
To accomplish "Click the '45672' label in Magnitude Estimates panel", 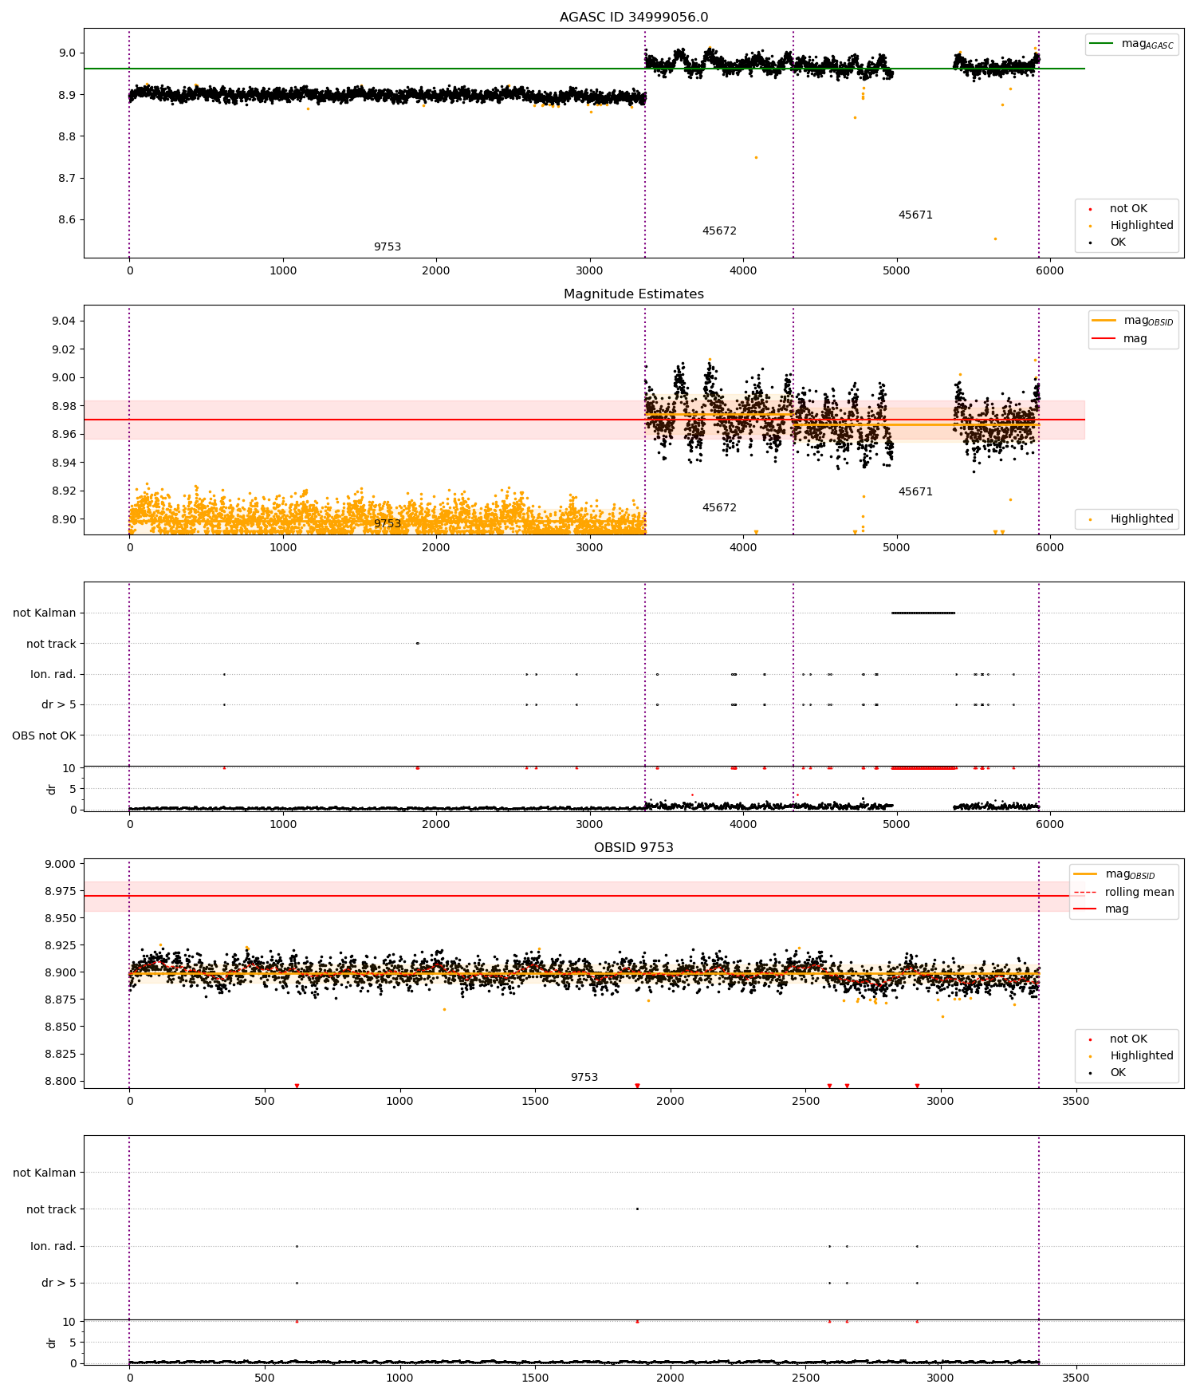I will click(x=719, y=507).
